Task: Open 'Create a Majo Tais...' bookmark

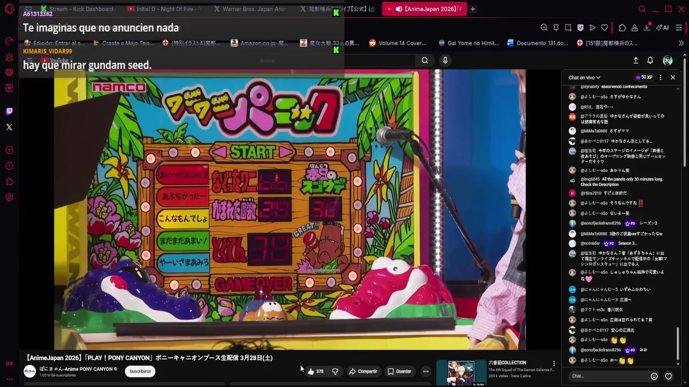Action: [123, 43]
